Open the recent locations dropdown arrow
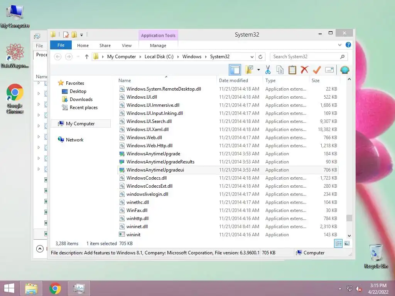Image resolution: width=395 pixels, height=296 pixels. 78,57
